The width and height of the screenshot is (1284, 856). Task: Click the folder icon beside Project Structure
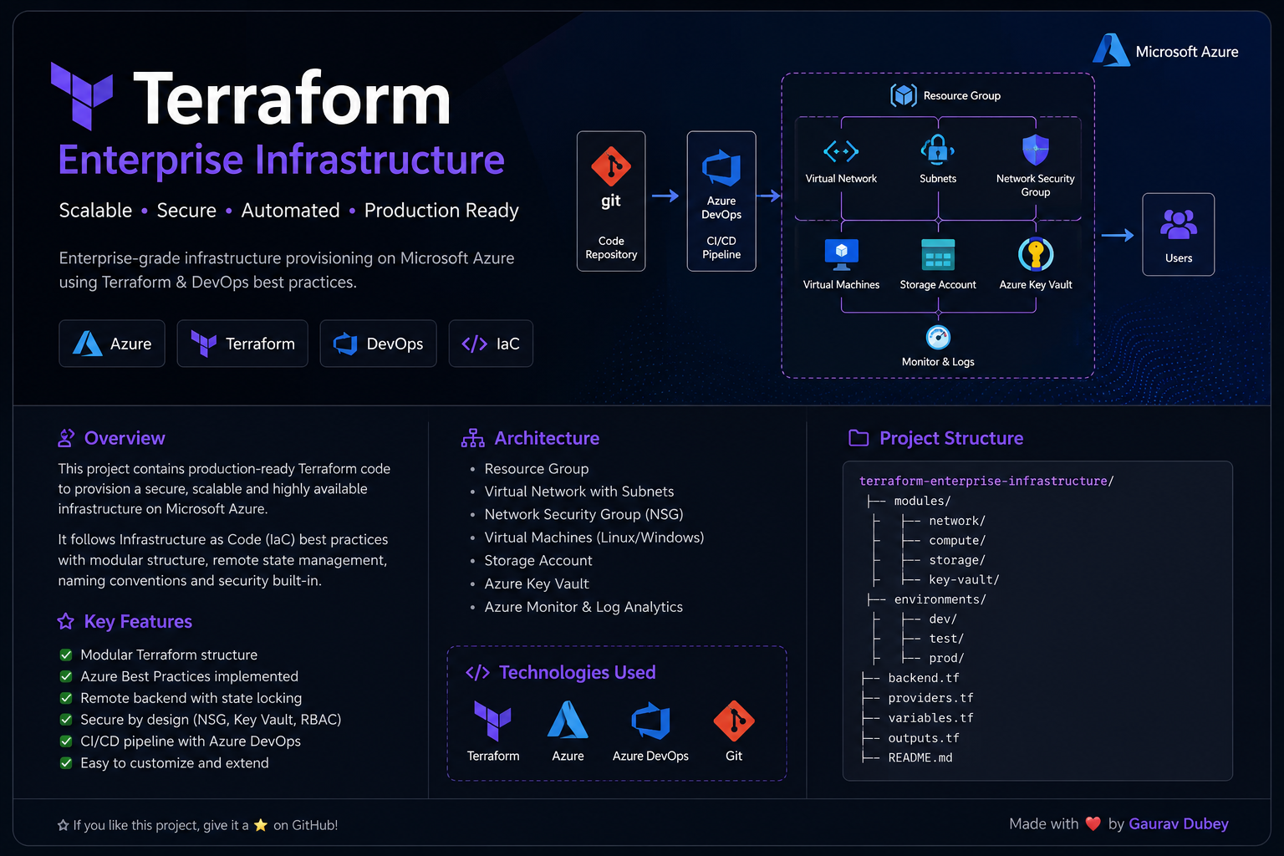[859, 438]
